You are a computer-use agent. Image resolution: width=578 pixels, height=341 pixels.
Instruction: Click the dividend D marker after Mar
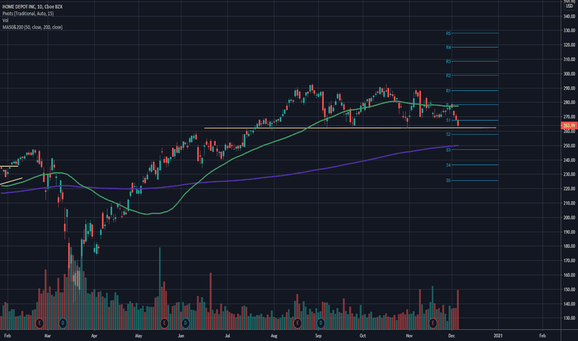pos(63,323)
